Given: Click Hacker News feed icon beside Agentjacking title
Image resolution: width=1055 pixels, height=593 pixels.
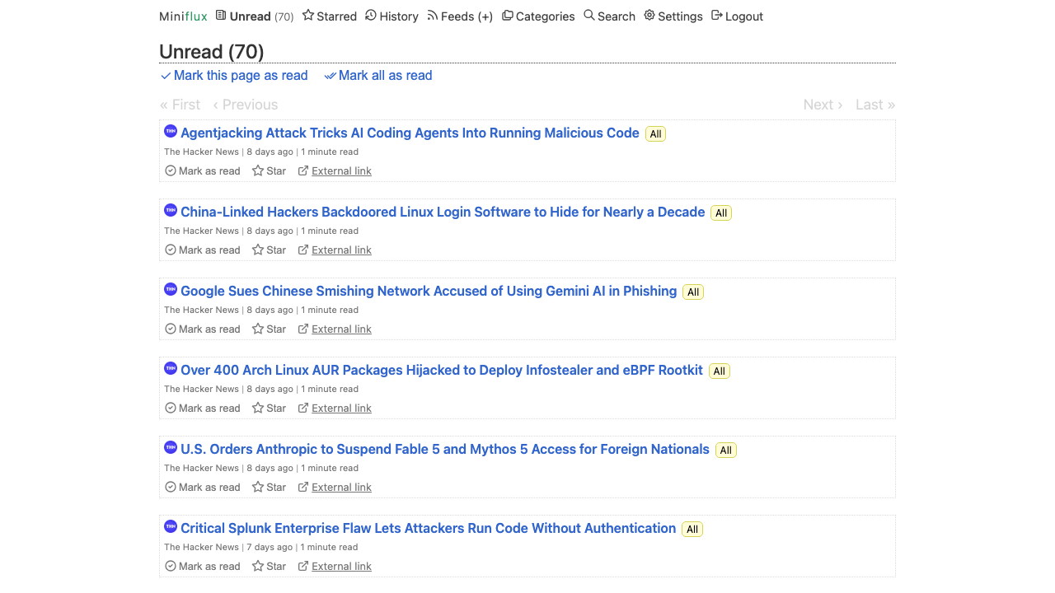Looking at the screenshot, I should (x=171, y=131).
